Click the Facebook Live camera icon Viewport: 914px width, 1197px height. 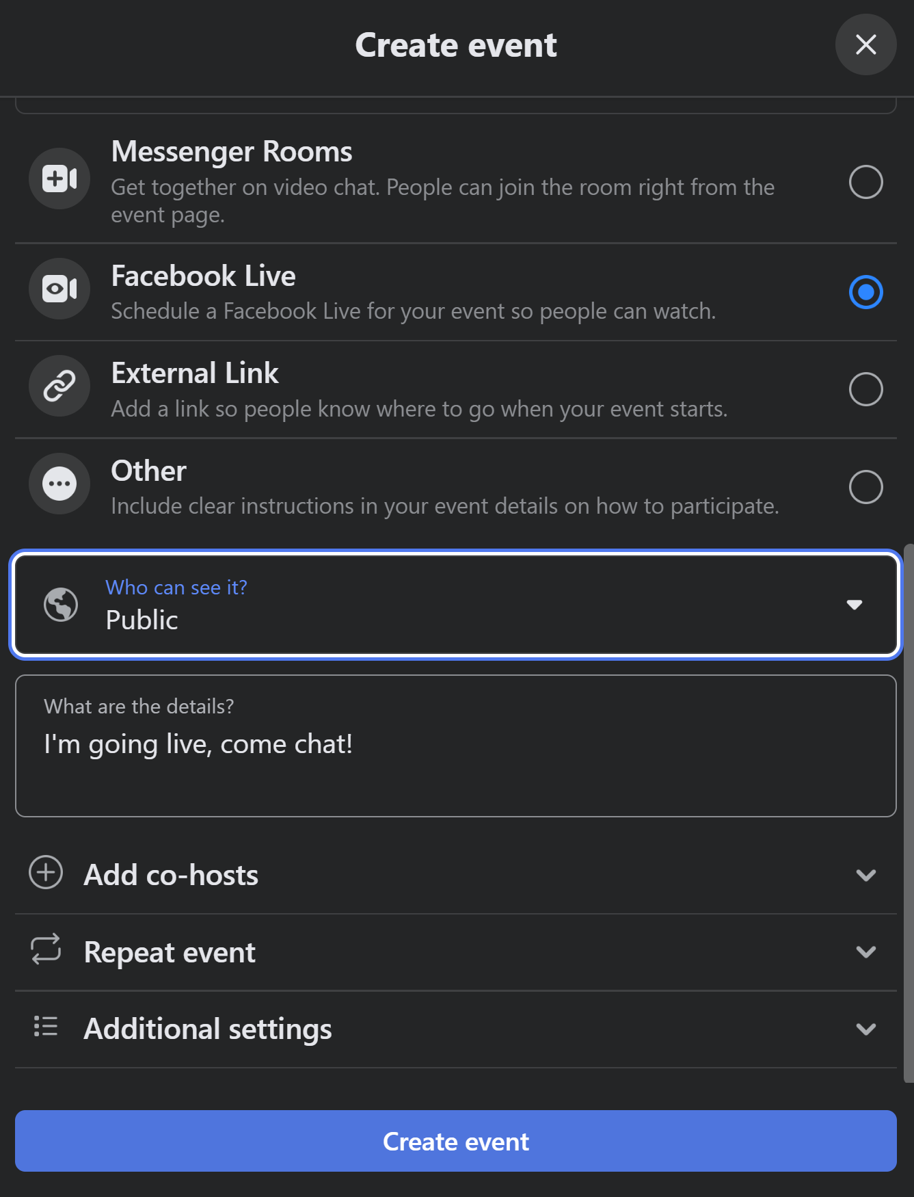pyautogui.click(x=59, y=289)
